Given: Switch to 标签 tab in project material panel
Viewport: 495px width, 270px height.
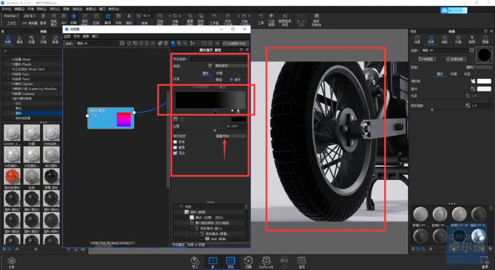Looking at the screenshot, I should 467,74.
